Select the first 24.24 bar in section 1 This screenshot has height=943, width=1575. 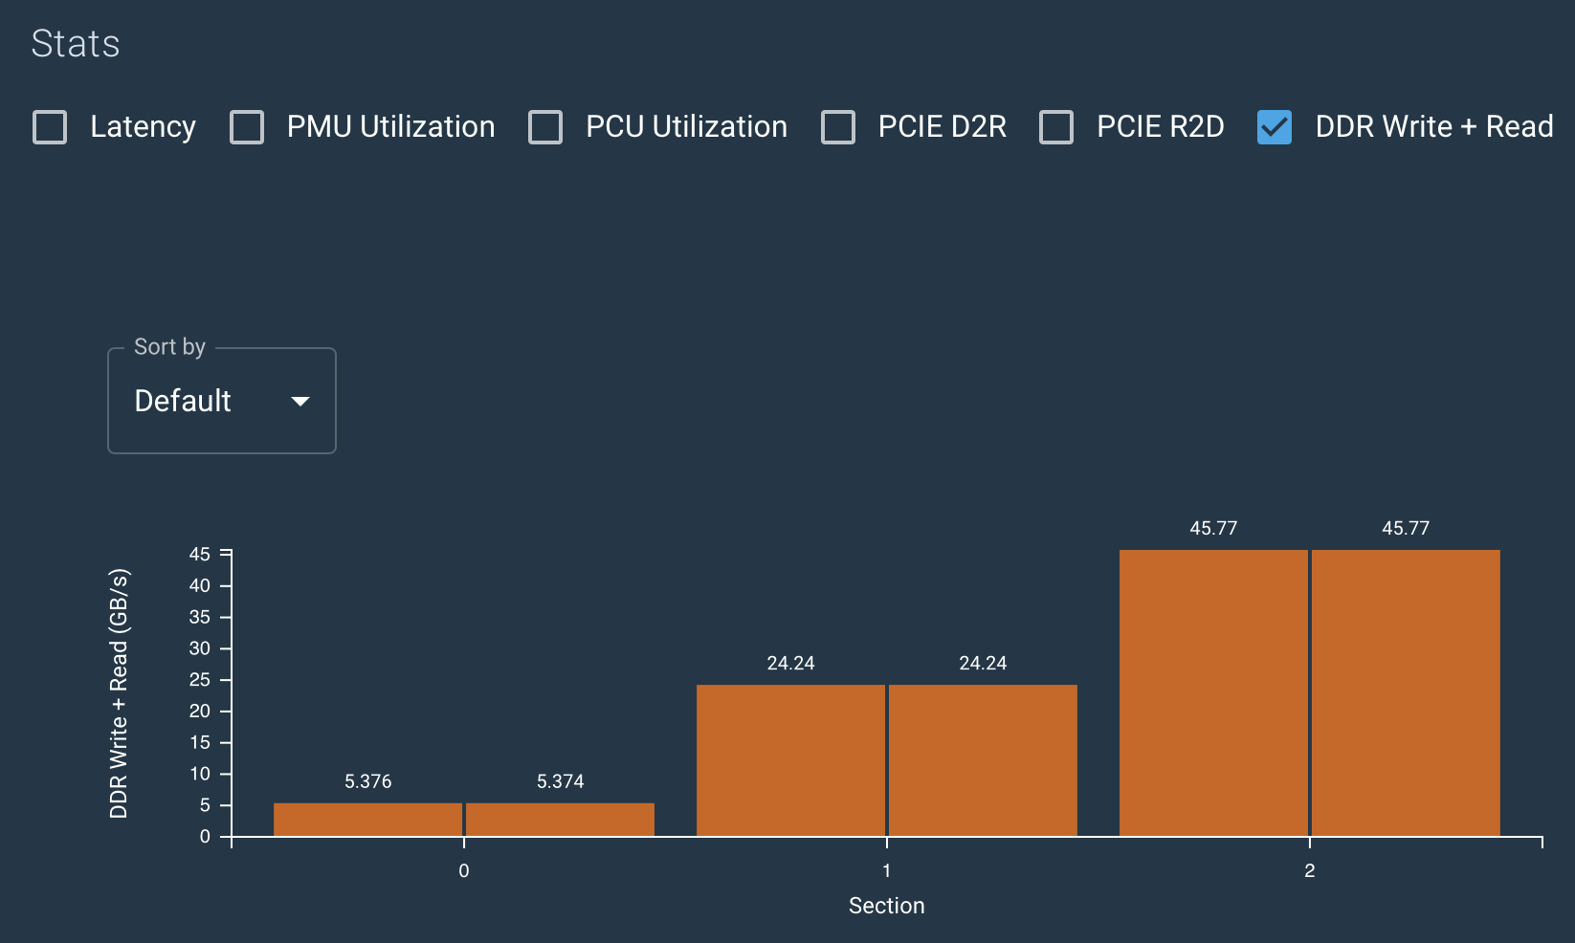[x=790, y=760]
